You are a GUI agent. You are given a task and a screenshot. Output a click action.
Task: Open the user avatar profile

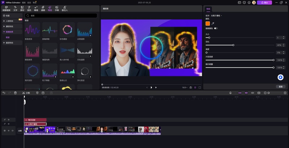click(x=254, y=3)
